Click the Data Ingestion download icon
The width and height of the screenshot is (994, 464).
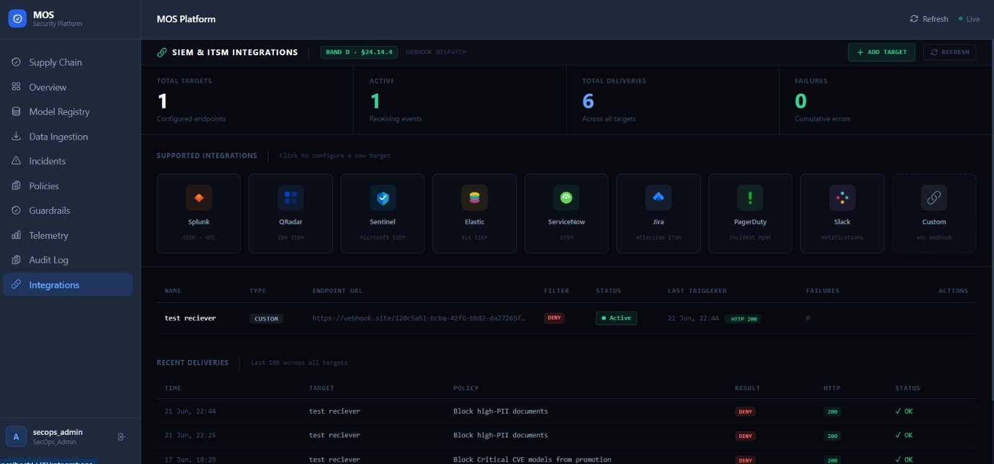point(16,136)
